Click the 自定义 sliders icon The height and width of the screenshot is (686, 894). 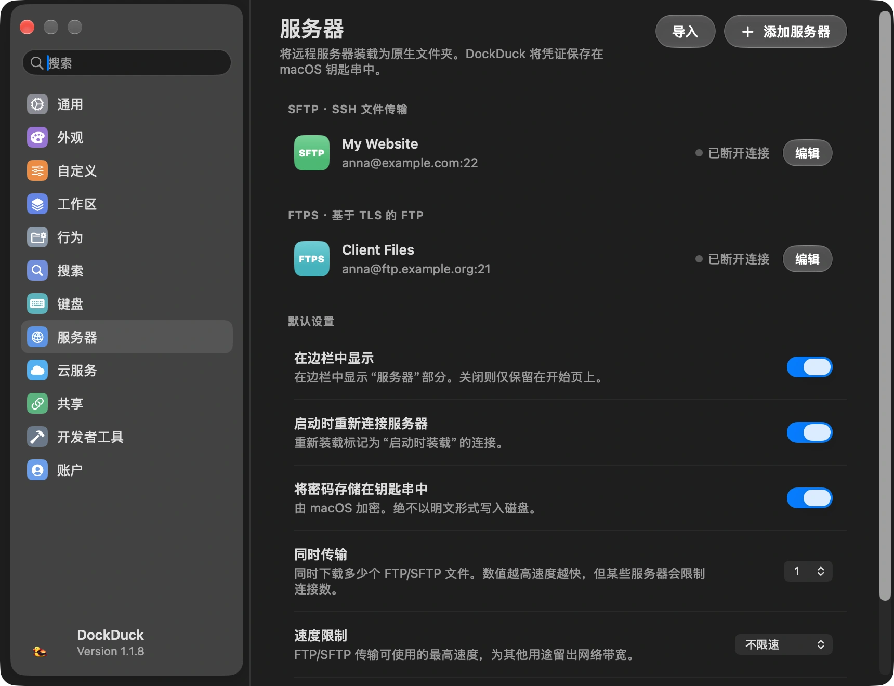point(37,171)
